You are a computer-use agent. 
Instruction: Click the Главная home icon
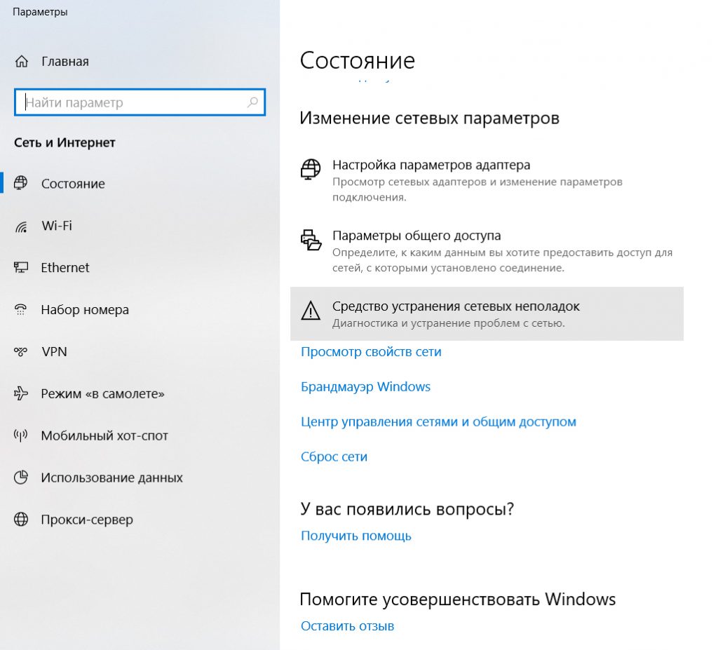(x=22, y=62)
